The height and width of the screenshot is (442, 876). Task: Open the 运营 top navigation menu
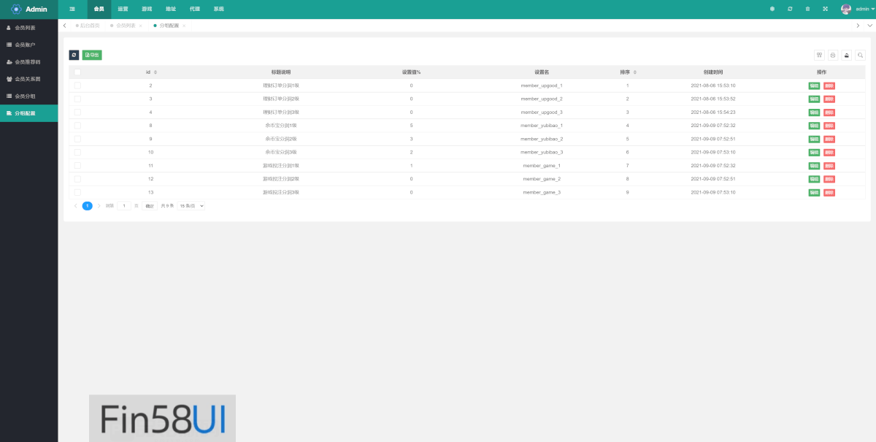coord(123,9)
